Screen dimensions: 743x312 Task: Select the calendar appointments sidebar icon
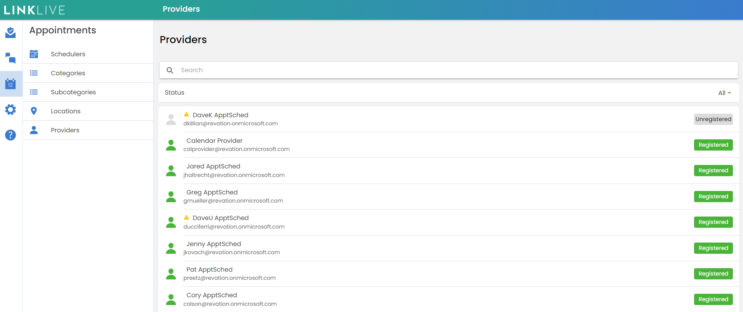coord(10,84)
